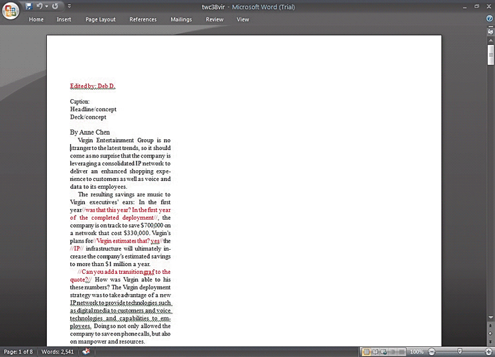Open Select Browse Object button
The image size is (495, 357).
[490, 334]
